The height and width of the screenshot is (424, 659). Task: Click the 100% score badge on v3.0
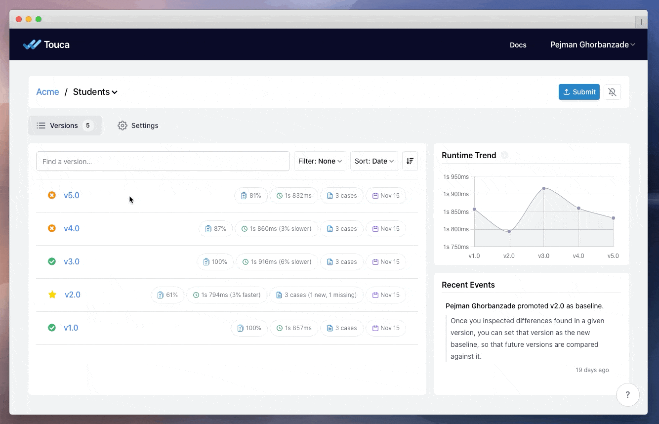pyautogui.click(x=215, y=262)
